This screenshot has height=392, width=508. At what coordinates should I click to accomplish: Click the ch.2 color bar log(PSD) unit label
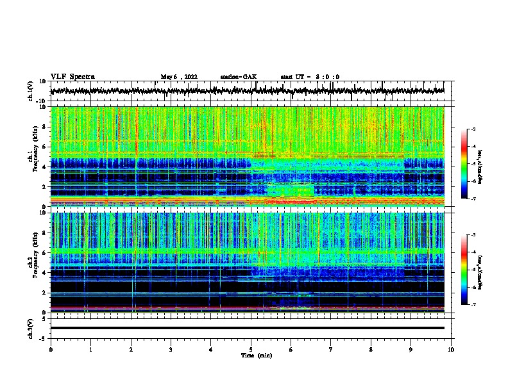480,272
